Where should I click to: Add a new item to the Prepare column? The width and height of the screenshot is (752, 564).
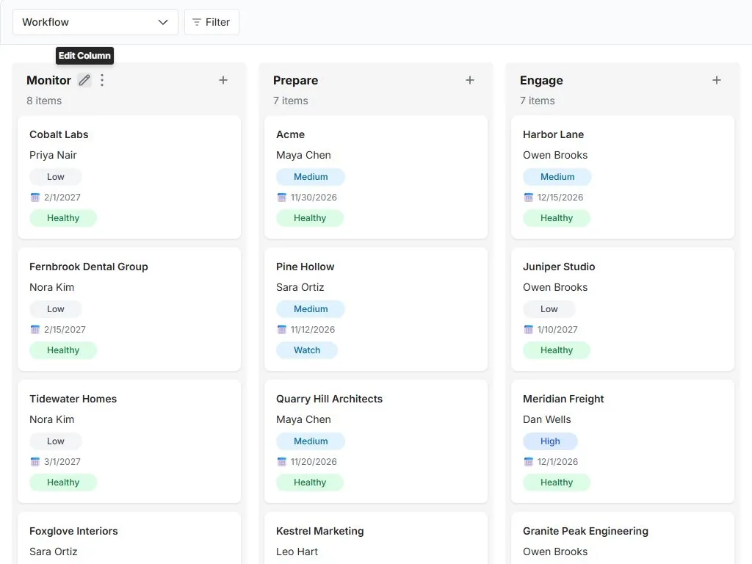click(470, 80)
